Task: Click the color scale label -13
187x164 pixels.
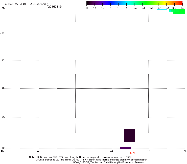Action: (94, 8)
